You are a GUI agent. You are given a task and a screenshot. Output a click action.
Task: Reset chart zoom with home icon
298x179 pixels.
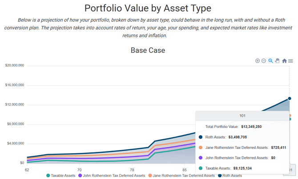(284, 61)
